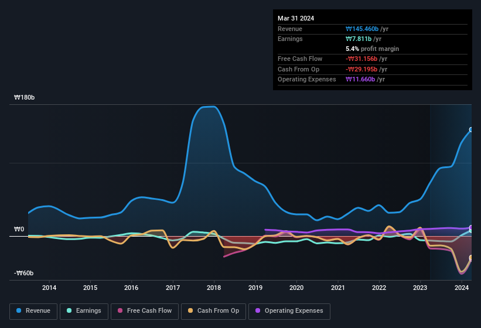Toggle the Revenue legend button

point(33,311)
